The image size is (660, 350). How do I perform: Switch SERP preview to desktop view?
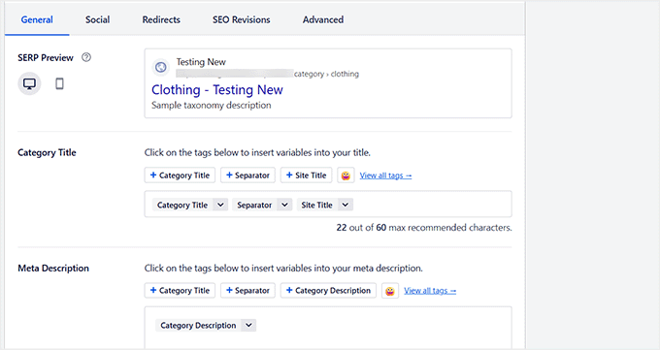click(29, 83)
